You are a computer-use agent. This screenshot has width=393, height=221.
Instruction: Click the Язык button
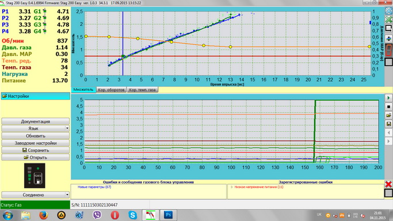33,128
